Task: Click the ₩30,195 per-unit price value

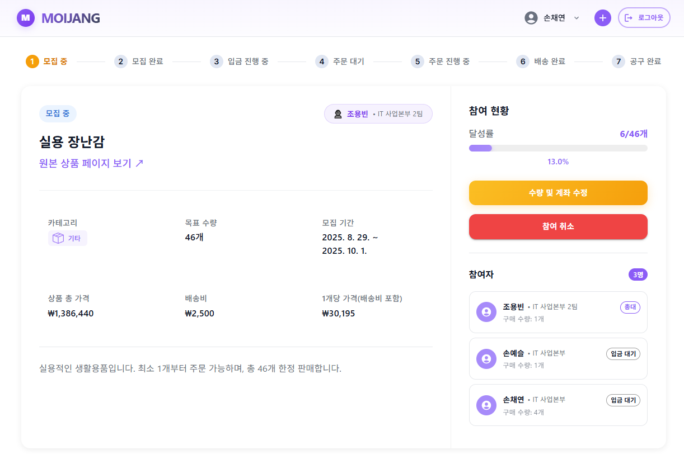Action: 338,313
